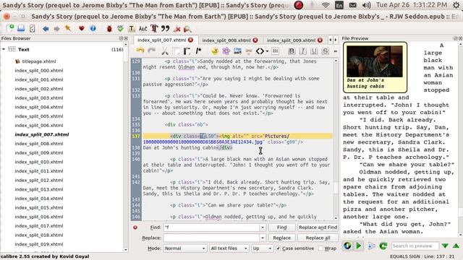Click the purple flower icon in editor toolbar
Image resolution: width=463 pixels, height=260 pixels.
[226, 51]
